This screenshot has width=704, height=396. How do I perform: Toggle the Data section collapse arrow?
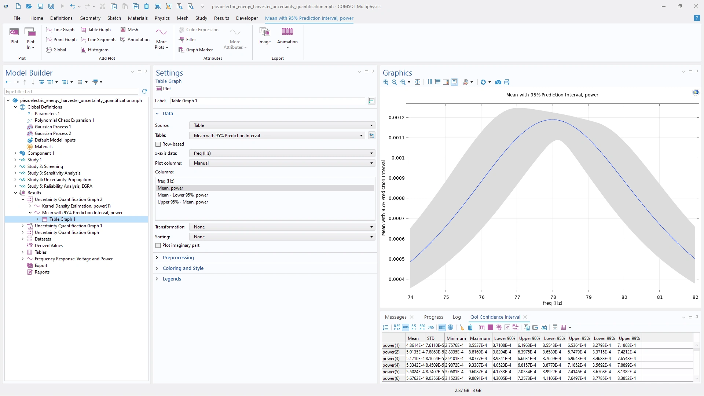(x=157, y=114)
